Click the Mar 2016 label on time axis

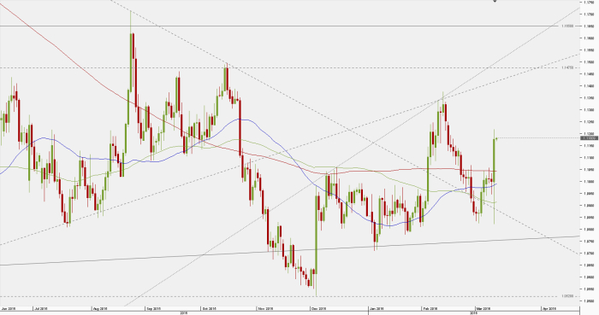pyautogui.click(x=483, y=308)
